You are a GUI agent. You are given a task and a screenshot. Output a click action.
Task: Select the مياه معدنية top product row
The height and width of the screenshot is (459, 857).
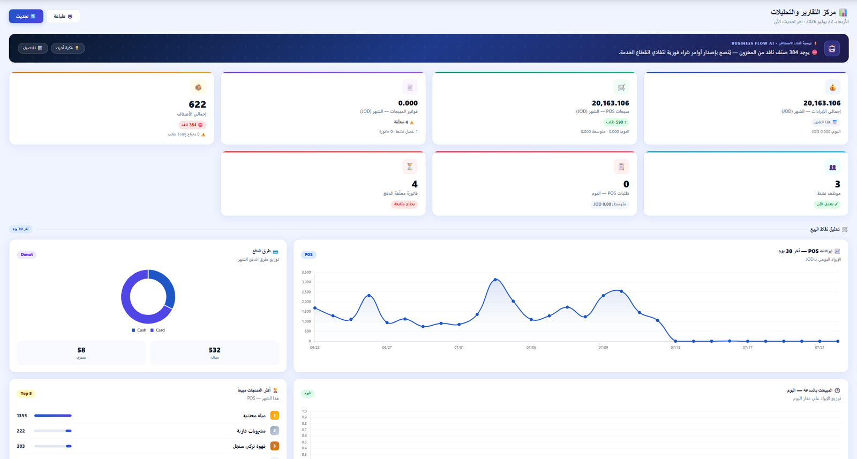click(148, 416)
